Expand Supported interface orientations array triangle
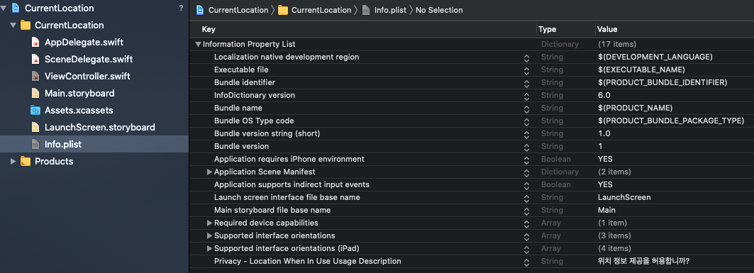The height and width of the screenshot is (273, 754). 209,235
